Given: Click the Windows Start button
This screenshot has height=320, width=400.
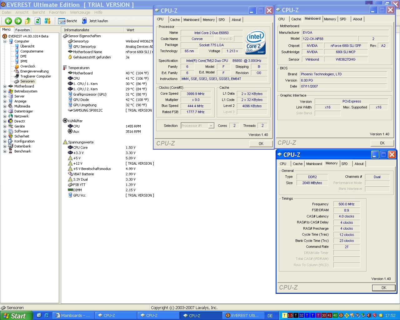Looking at the screenshot, I should pos(16,316).
